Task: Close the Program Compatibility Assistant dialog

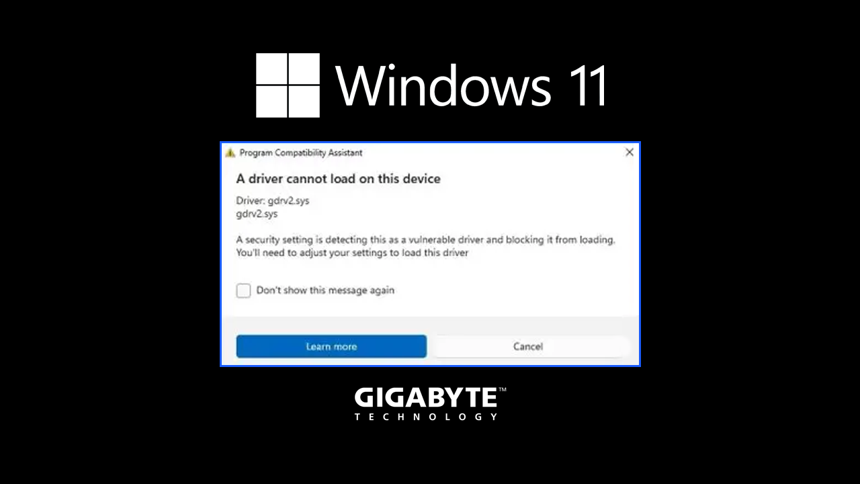Action: 630,153
